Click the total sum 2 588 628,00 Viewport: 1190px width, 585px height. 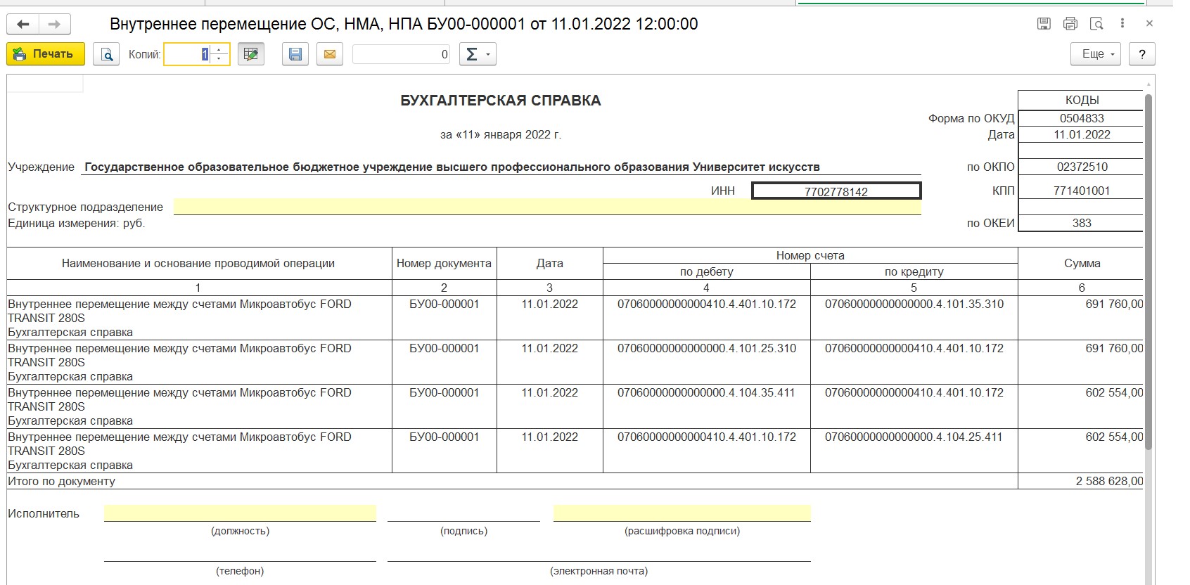tap(1109, 482)
